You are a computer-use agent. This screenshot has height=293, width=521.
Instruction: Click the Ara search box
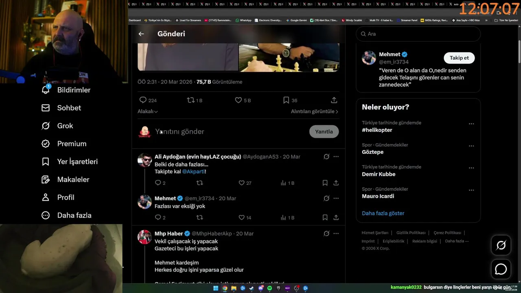[x=418, y=34]
